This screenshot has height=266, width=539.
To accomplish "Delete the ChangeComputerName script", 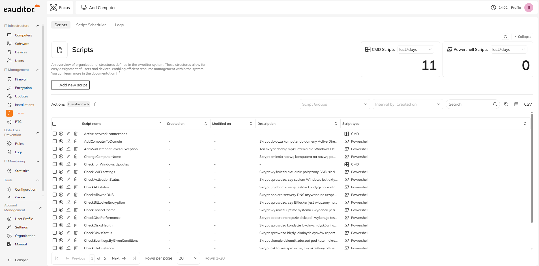I will tap(76, 156).
